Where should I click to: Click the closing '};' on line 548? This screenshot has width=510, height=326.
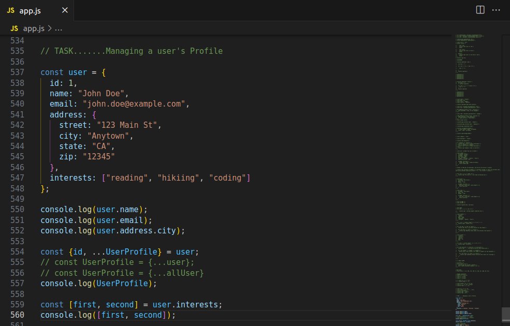pyautogui.click(x=45, y=188)
